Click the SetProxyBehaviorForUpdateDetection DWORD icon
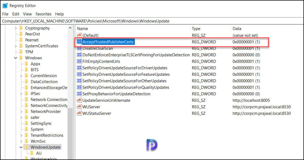This screenshot has width=304, height=160. (79, 94)
